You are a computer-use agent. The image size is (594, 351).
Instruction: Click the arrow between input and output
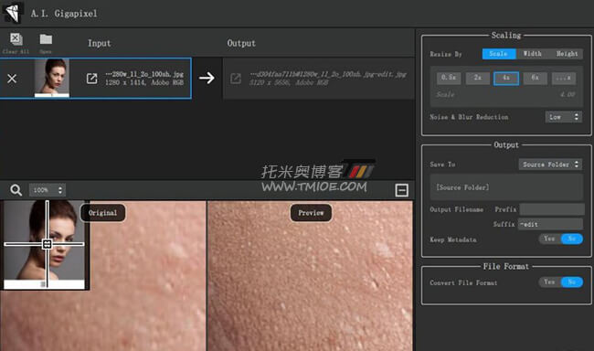(207, 78)
